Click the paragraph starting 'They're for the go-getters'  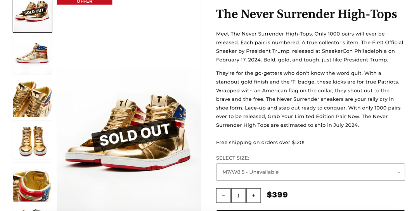coord(310,99)
